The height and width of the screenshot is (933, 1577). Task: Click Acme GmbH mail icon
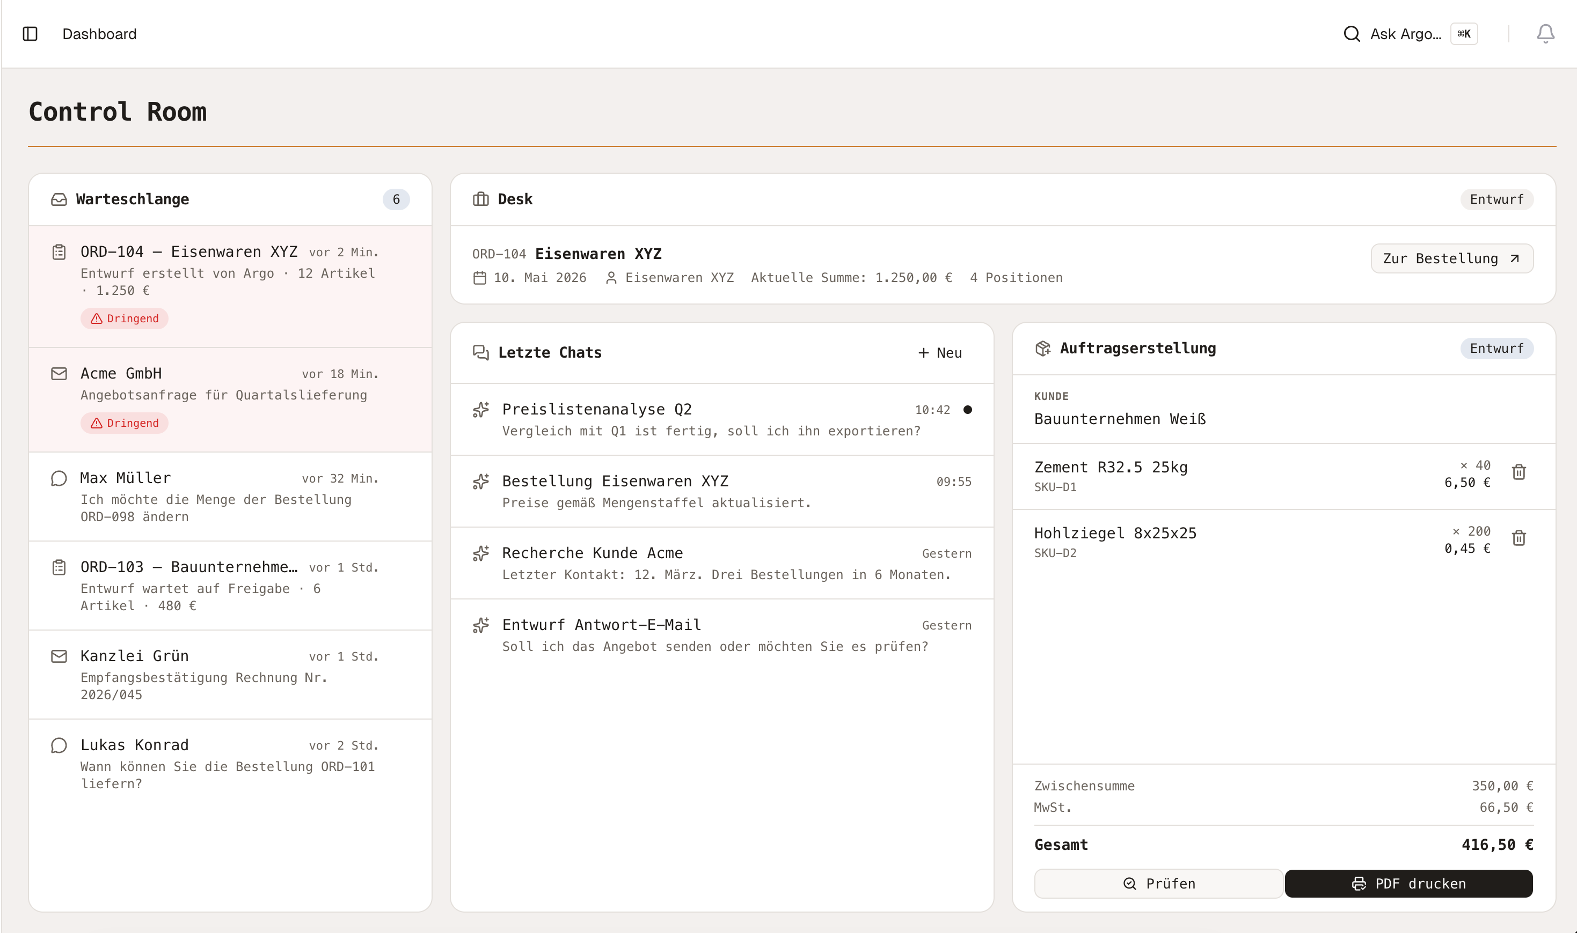59,374
